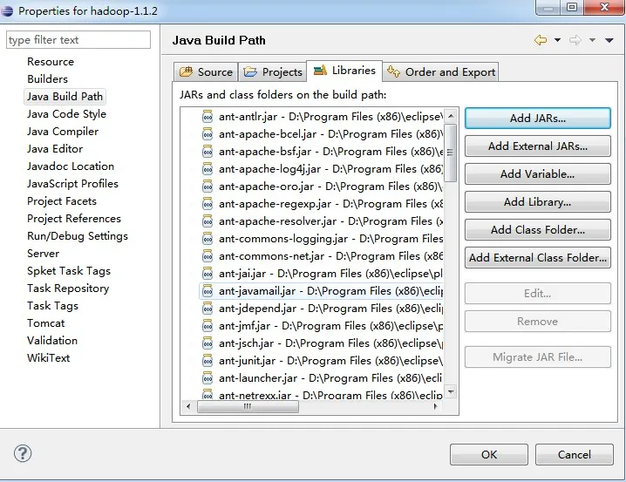Click the jar icon beside ant-junit.jar
The image size is (626, 482).
click(x=208, y=360)
